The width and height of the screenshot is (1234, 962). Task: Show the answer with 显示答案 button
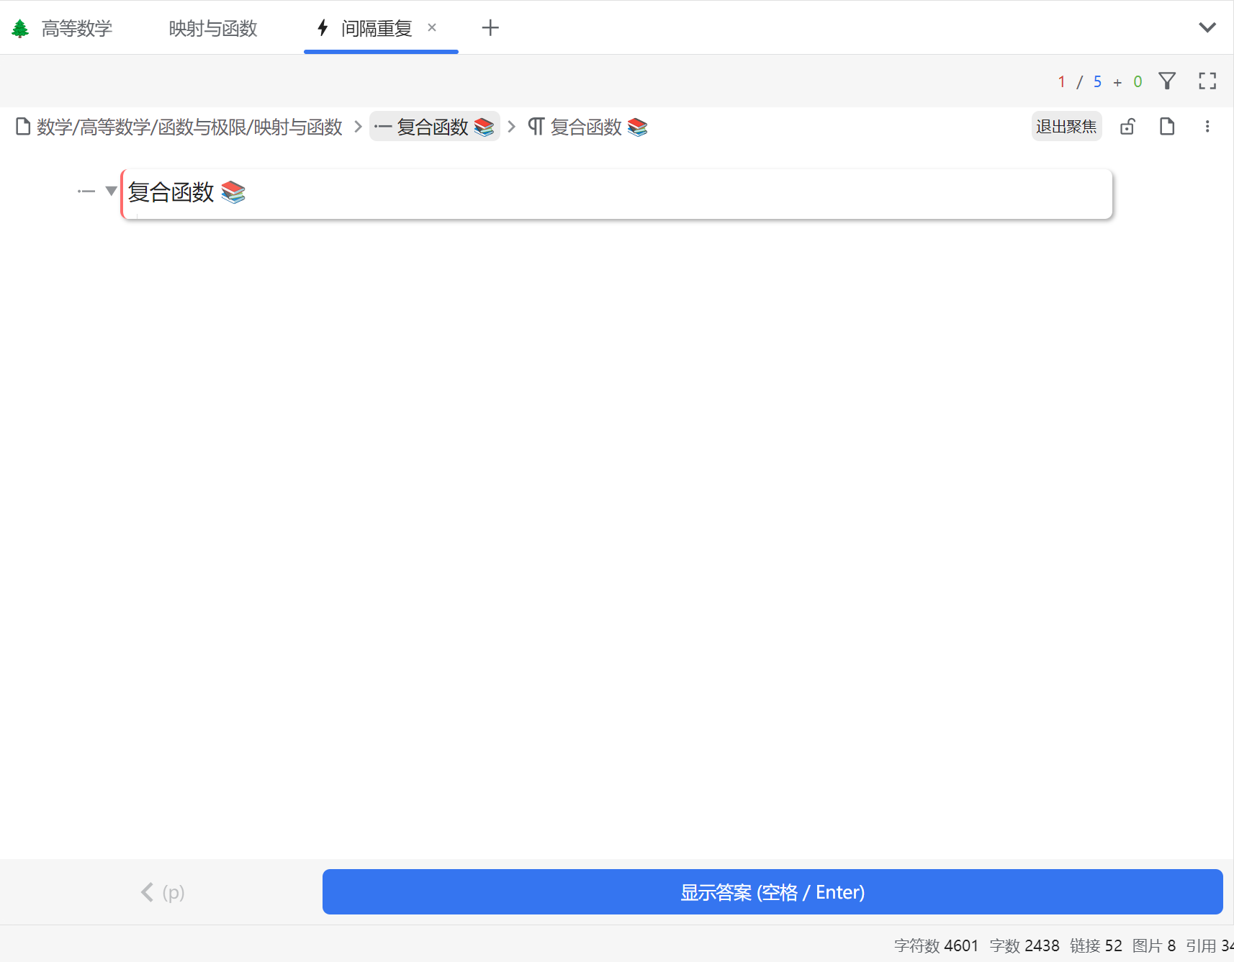coord(773,892)
